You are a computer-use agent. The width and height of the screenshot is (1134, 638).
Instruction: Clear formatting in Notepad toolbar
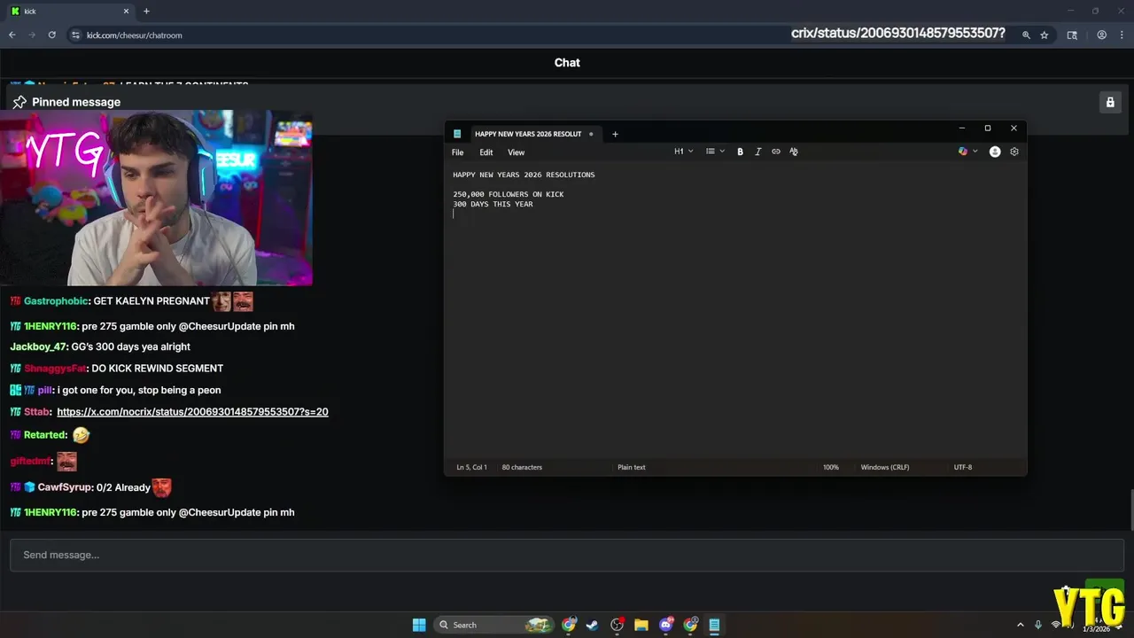tap(794, 152)
